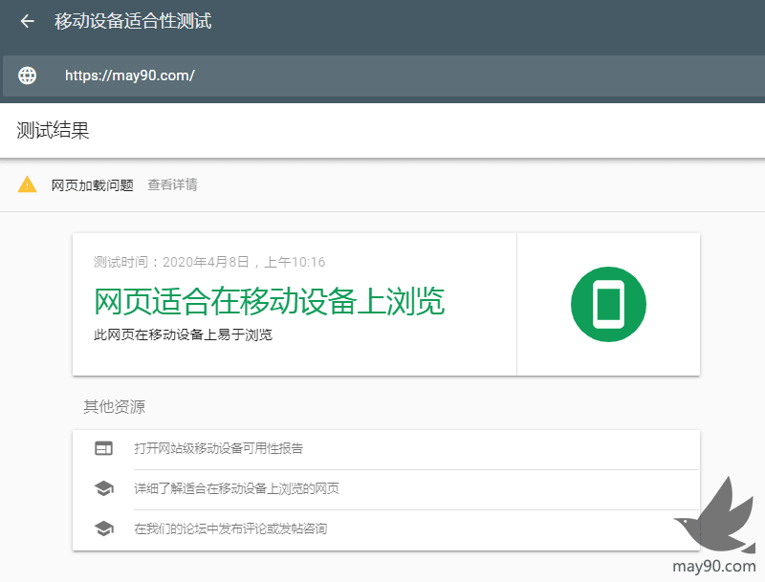Click the 移动设备适合性测试 page title
The image size is (765, 582).
click(133, 21)
